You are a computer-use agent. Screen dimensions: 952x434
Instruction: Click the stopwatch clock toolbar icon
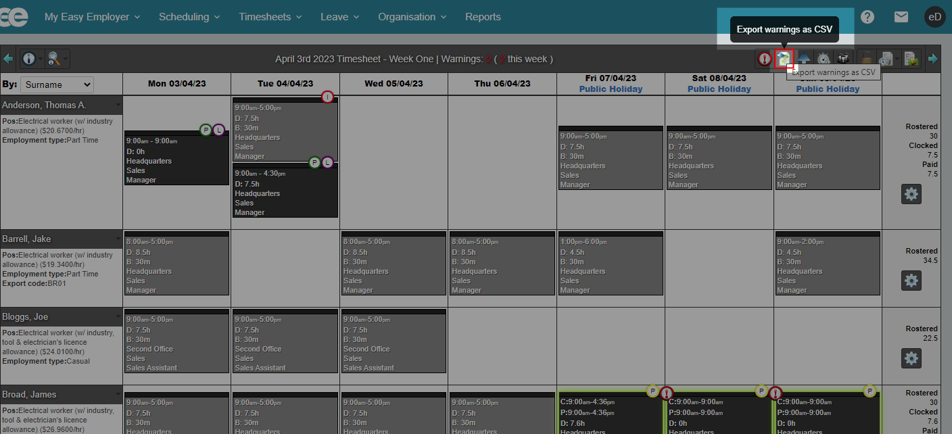coord(824,59)
